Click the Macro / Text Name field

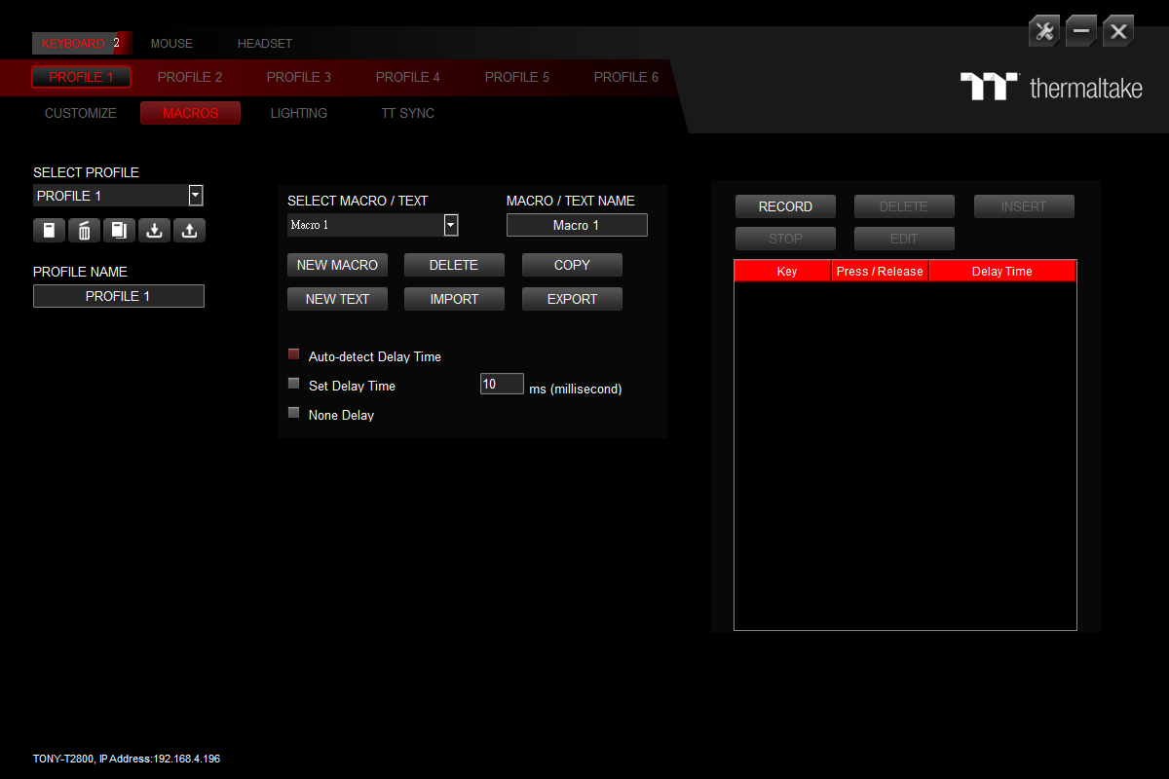click(x=577, y=225)
